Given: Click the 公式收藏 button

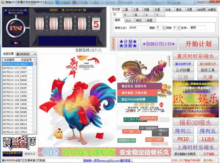Looking at the screenshot, I should 183,70.
